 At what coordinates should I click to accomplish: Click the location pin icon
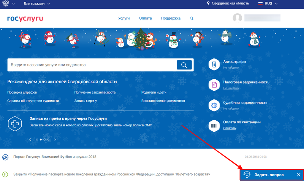(x=208, y=3)
